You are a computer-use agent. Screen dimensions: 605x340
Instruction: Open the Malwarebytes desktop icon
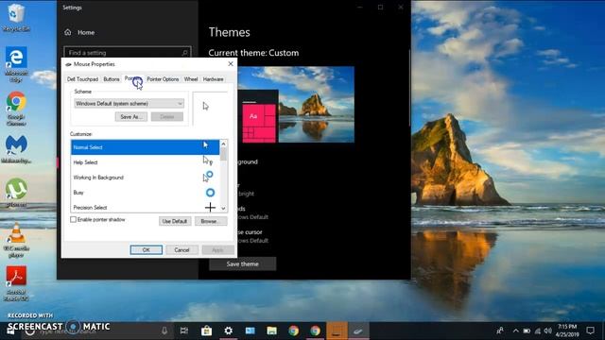tap(16, 149)
